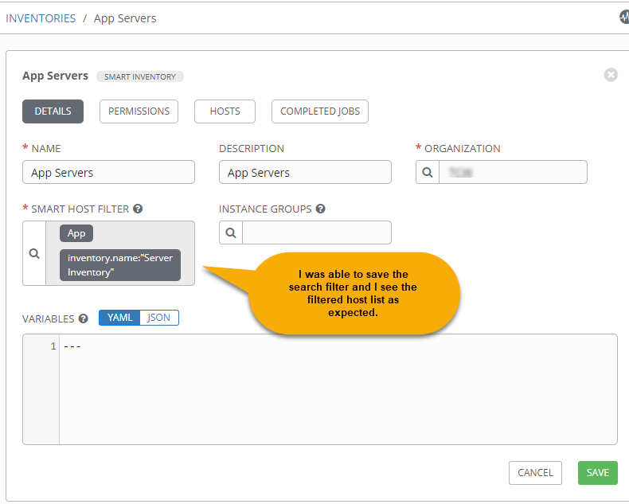Click the green SAVE button
Image resolution: width=629 pixels, height=504 pixels.
click(598, 473)
